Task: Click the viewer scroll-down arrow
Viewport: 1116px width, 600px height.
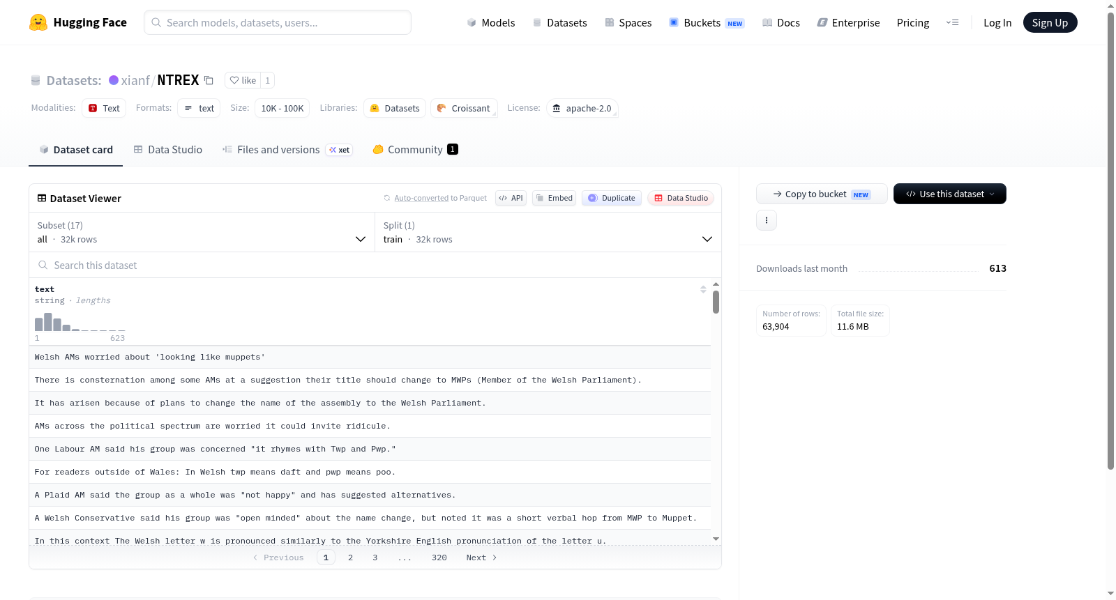Action: [x=716, y=539]
